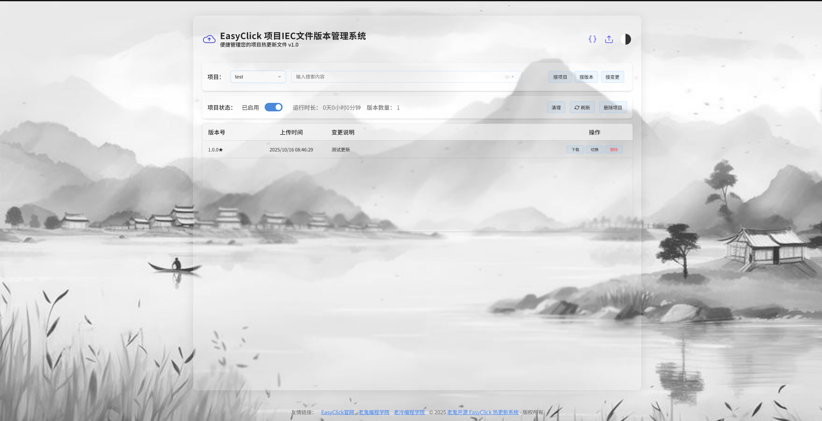Click the 删除项目 delete project button
This screenshot has height=421, width=822.
pyautogui.click(x=612, y=107)
